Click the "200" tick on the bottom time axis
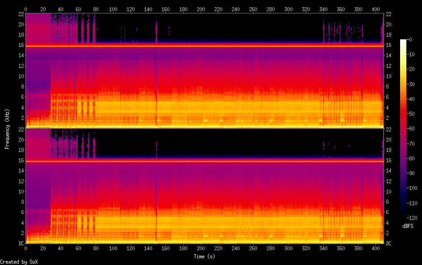Image resolution: width=422 pixels, height=265 pixels. point(201,248)
